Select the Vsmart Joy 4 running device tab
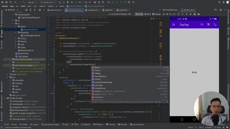Screen dimensions: 230x129 click(188, 10)
